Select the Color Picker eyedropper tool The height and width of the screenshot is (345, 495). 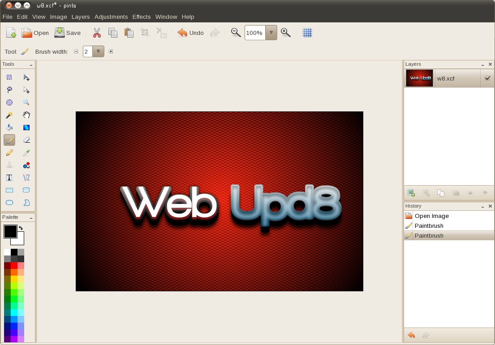(x=26, y=153)
